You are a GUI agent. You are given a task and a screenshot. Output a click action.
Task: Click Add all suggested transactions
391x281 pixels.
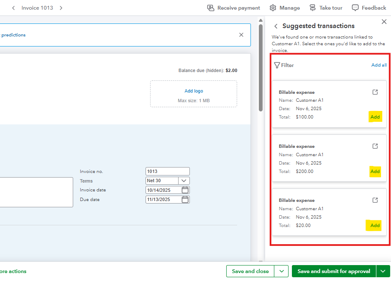click(x=379, y=65)
